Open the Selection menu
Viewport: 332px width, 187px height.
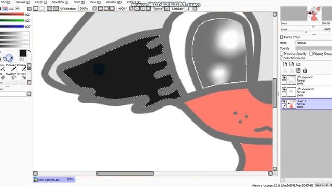point(60,2)
